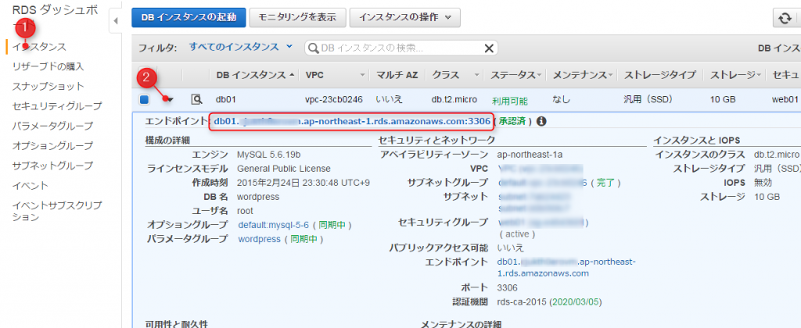Click the info icon beside 承認済
The width and height of the screenshot is (801, 328).
point(541,121)
